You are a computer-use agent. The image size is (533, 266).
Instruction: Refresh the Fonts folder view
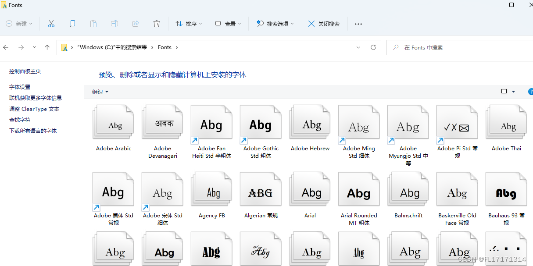click(x=373, y=47)
